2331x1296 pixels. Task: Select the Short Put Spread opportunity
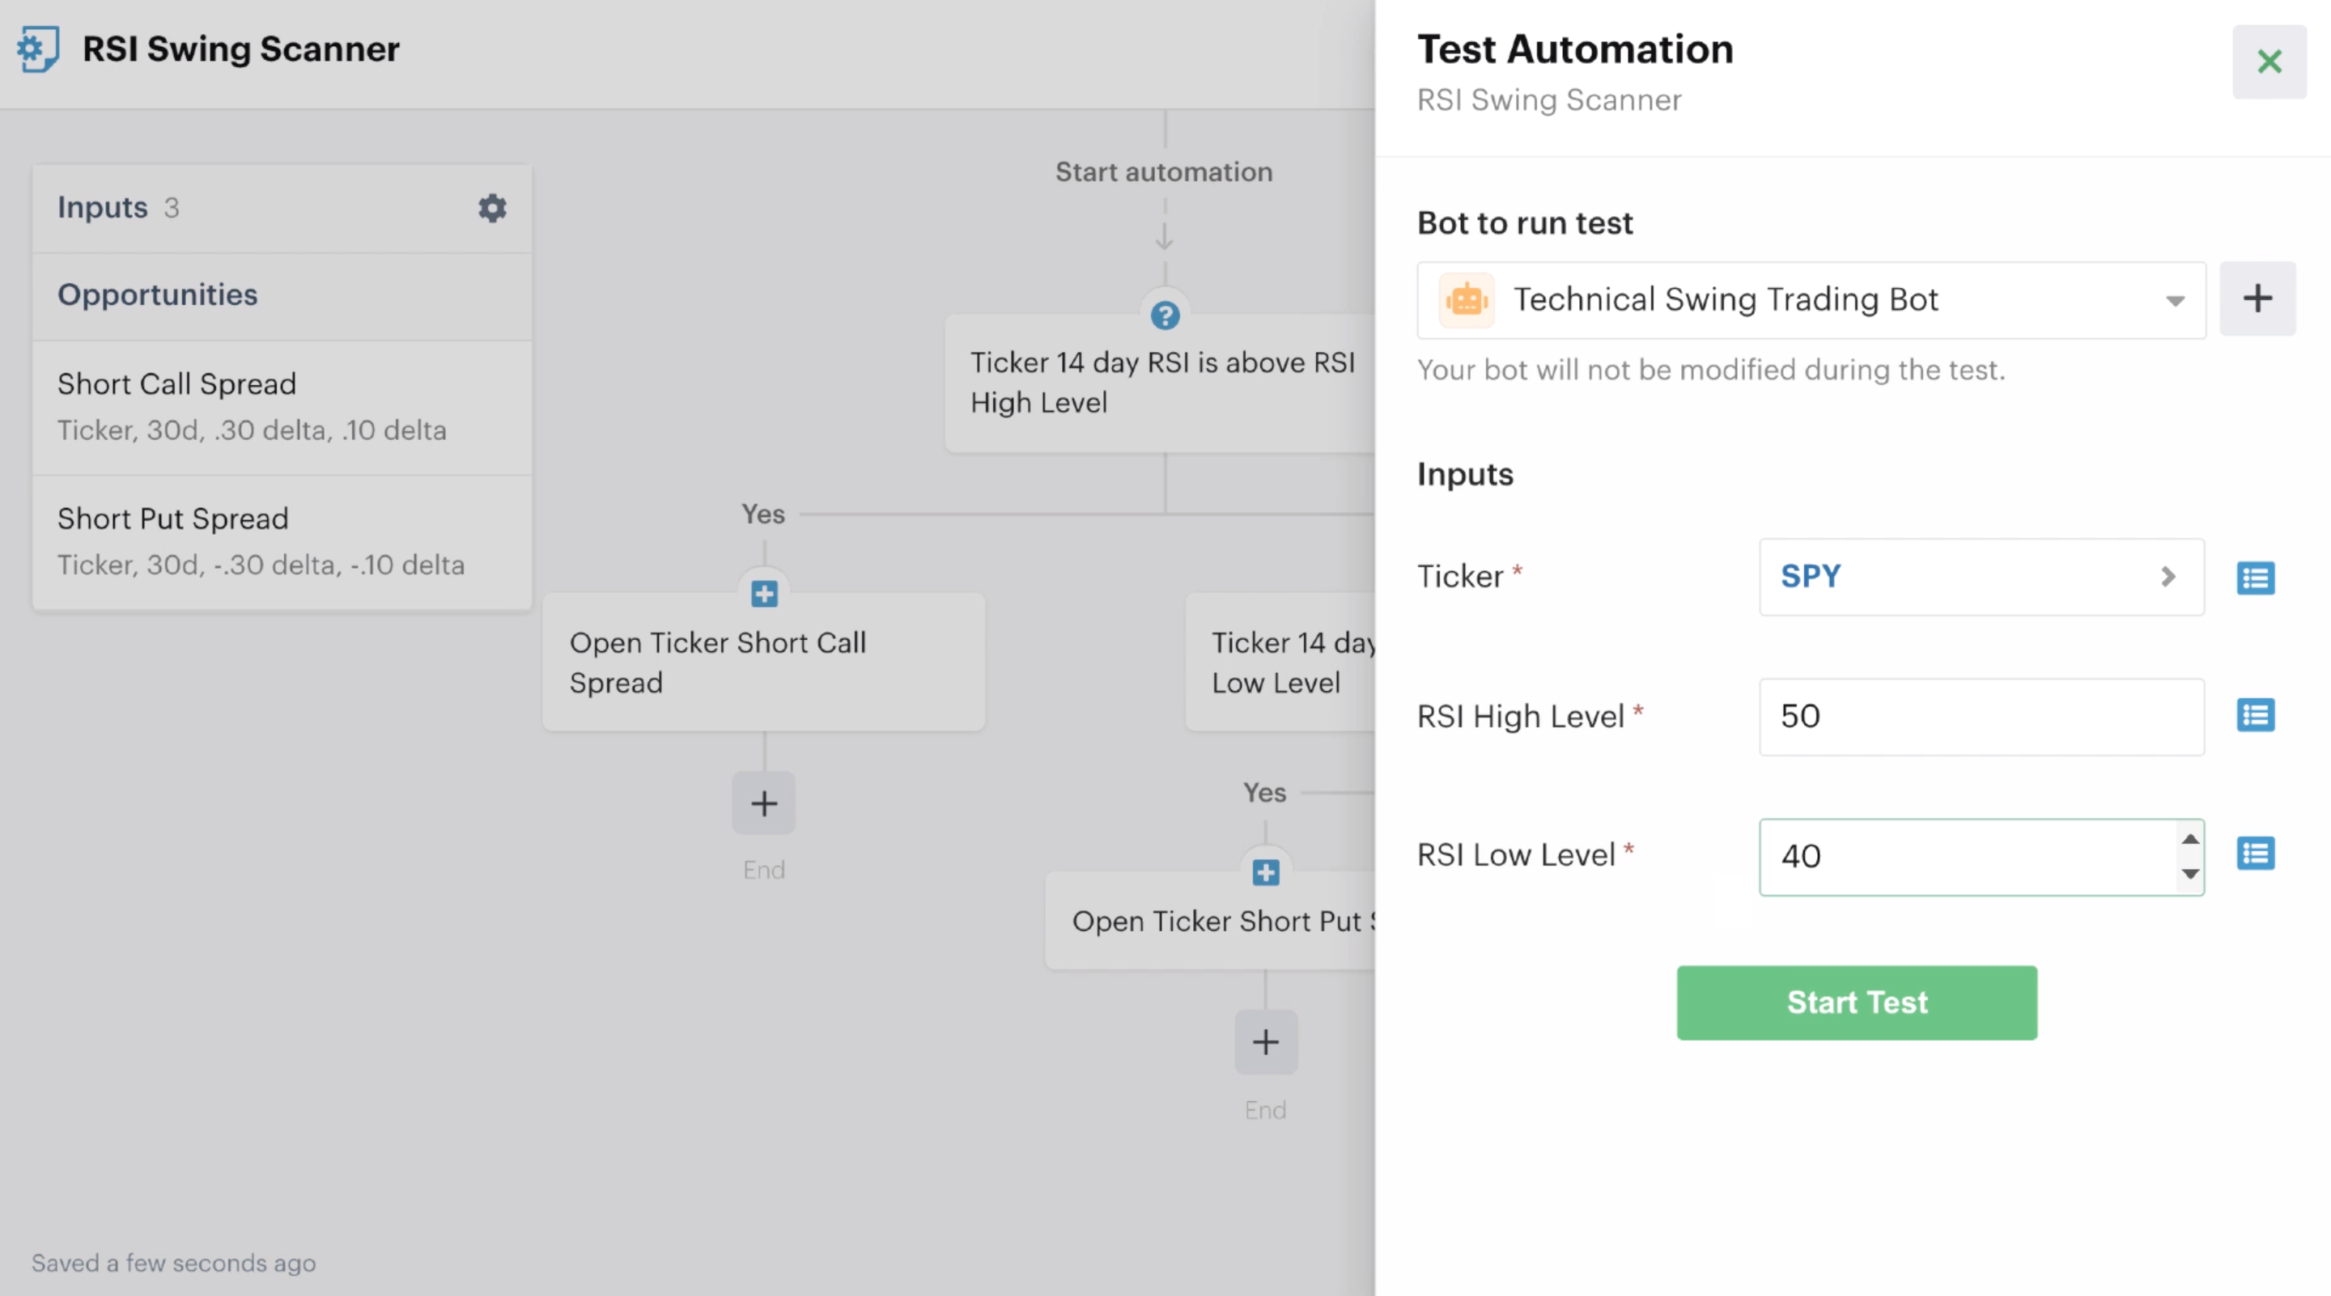pyautogui.click(x=282, y=542)
